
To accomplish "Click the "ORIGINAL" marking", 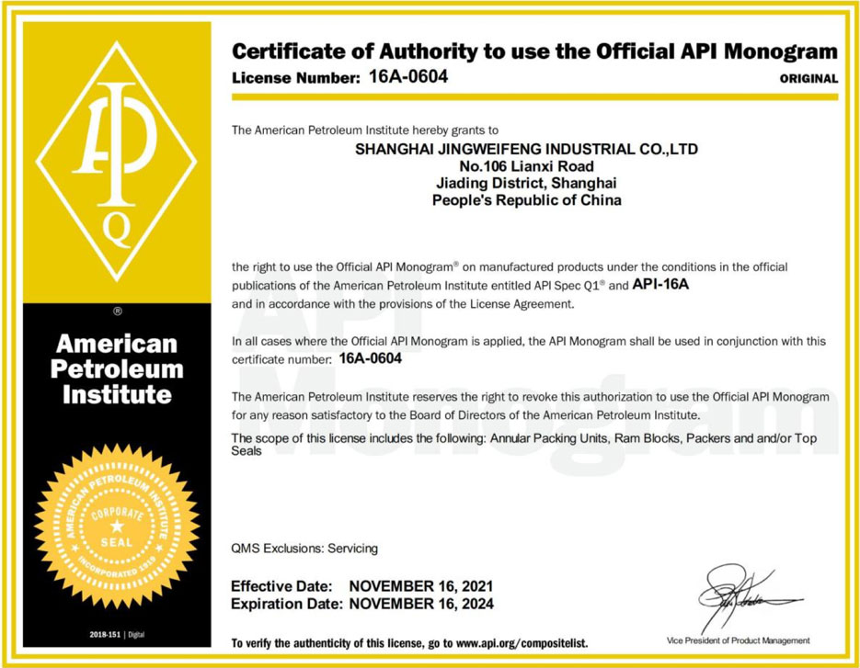I will pos(808,79).
